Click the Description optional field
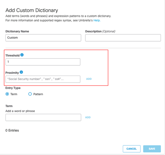 click(x=123, y=38)
